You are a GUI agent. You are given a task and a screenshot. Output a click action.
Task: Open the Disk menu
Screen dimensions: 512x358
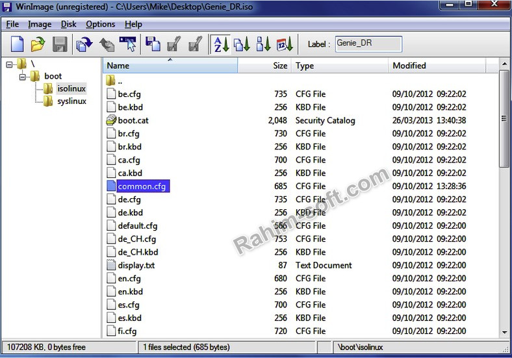pos(69,24)
